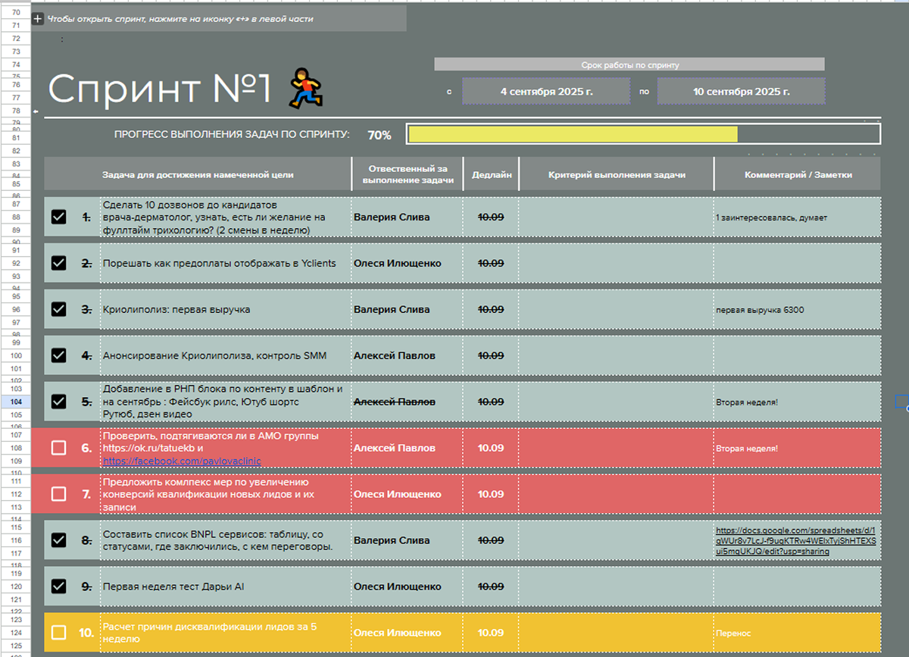Image resolution: width=909 pixels, height=657 pixels.
Task: Mark task 10 checkbox as done
Action: (x=58, y=633)
